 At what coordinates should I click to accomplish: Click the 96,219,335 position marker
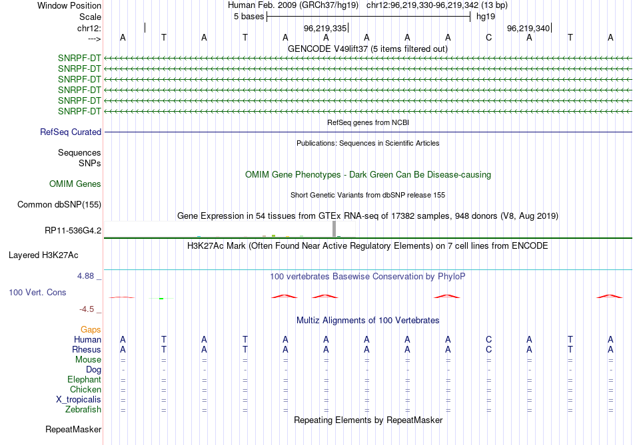325,28
